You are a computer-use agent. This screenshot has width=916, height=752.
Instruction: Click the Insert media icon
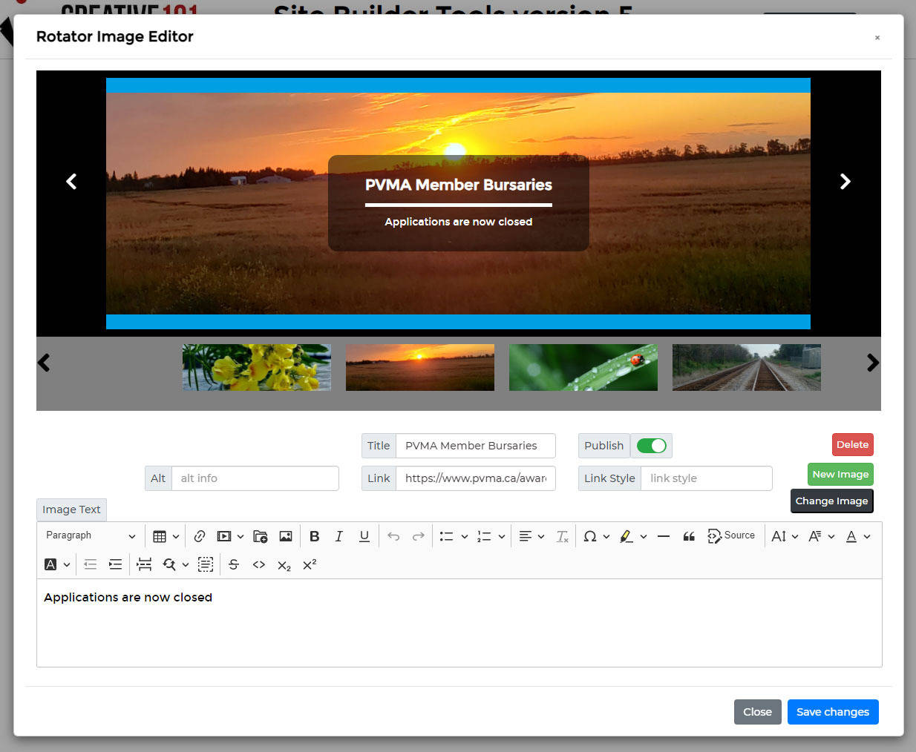coord(223,536)
